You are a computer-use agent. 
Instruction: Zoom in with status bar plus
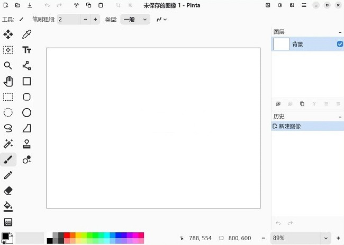point(338,238)
